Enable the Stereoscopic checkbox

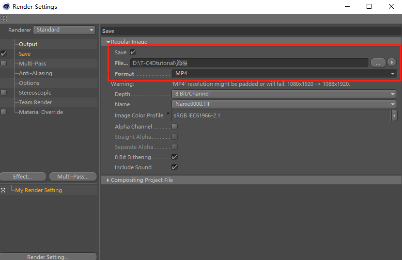4,93
